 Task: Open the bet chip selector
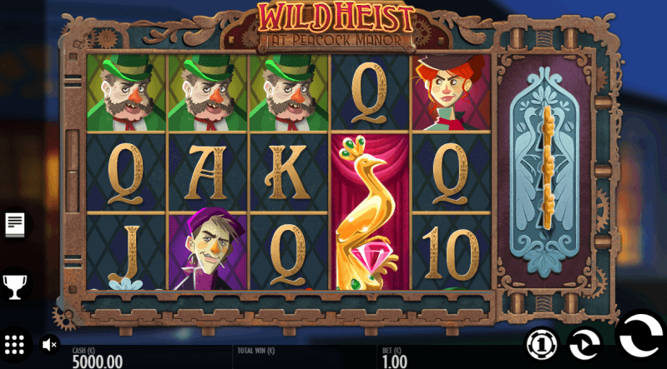(x=542, y=344)
